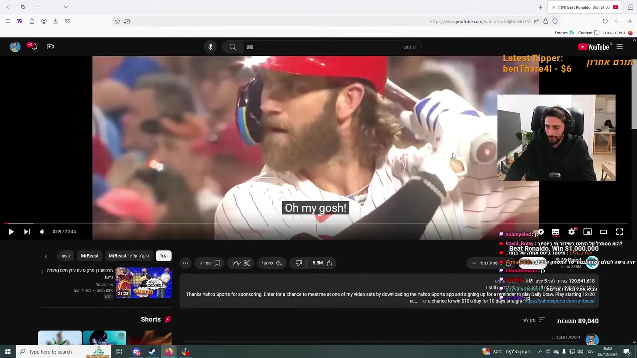Screen dimensions: 637x358
Task: Open picture-in-picture icon in address bar
Action: point(127,21)
